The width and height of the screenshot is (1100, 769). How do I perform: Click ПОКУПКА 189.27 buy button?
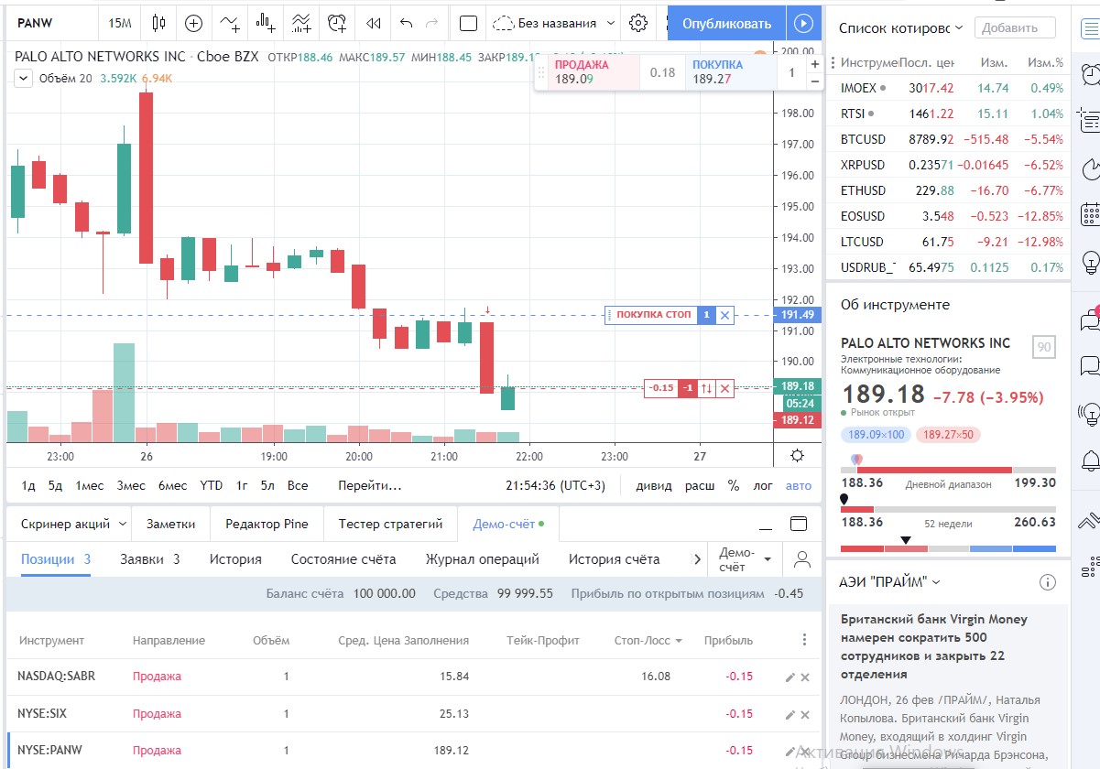(x=730, y=72)
